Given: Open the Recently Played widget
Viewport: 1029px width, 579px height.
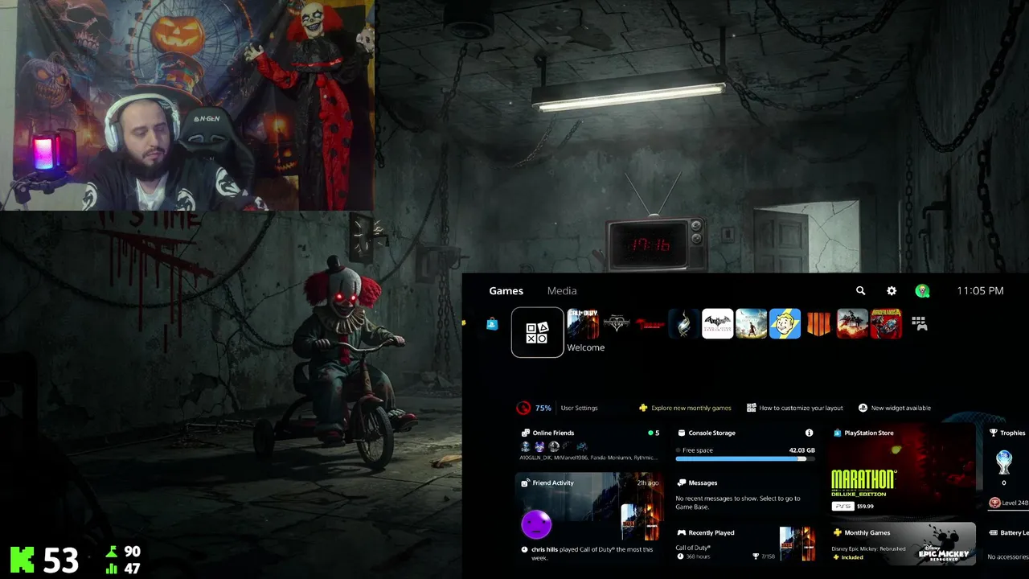Looking at the screenshot, I should pos(744,544).
